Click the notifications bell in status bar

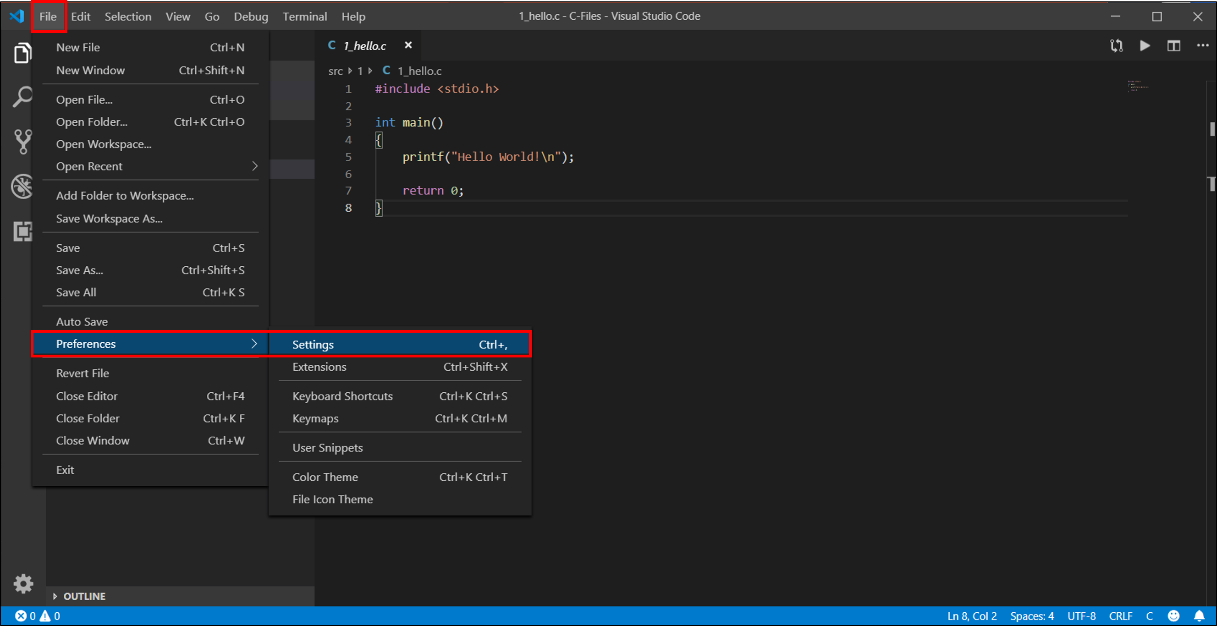(x=1199, y=615)
